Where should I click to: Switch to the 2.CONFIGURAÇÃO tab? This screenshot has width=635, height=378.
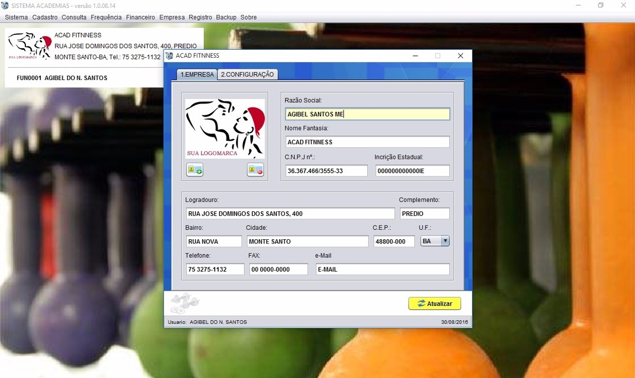[247, 74]
